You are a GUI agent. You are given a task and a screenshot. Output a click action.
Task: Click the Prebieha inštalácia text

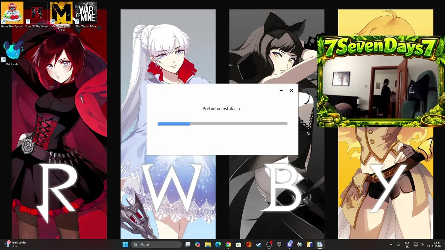pyautogui.click(x=222, y=109)
